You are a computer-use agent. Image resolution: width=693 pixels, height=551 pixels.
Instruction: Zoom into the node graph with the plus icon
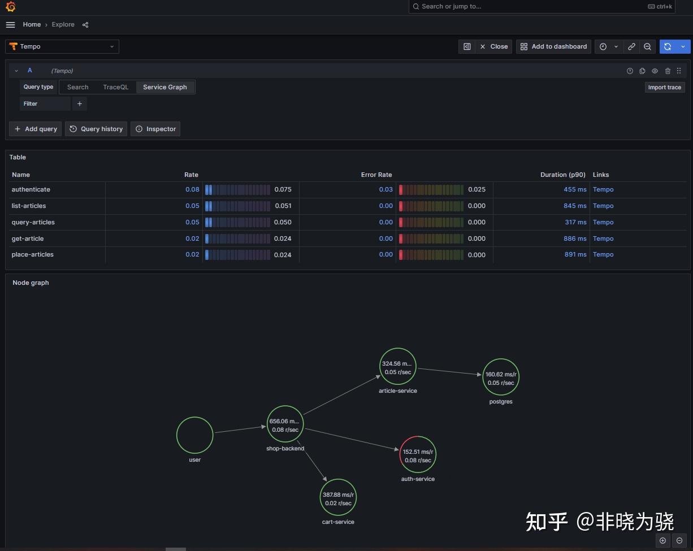click(662, 540)
